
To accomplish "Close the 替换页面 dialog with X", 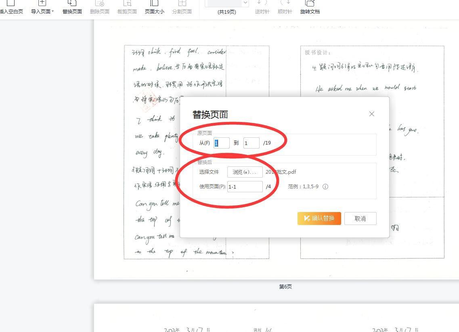I will (x=371, y=114).
